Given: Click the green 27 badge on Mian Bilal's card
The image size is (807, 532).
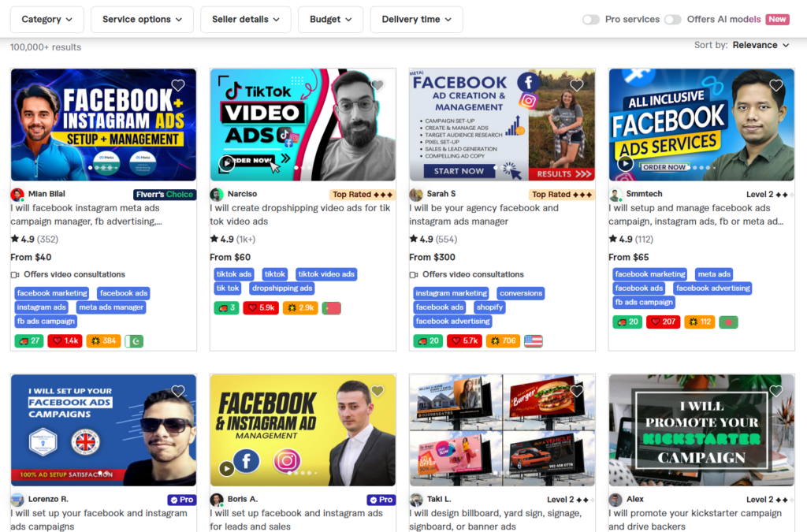Looking at the screenshot, I should point(29,340).
